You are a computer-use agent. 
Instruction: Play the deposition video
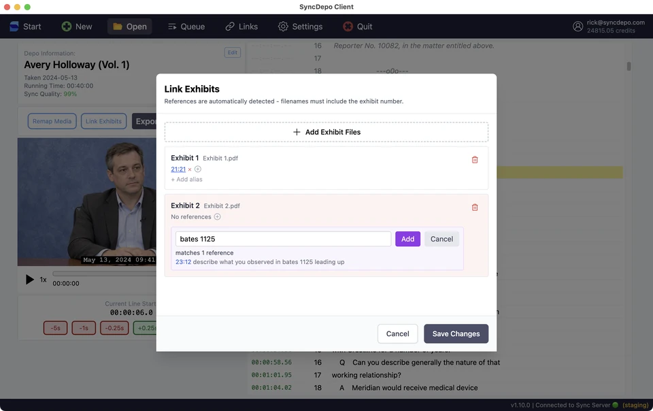click(x=29, y=280)
